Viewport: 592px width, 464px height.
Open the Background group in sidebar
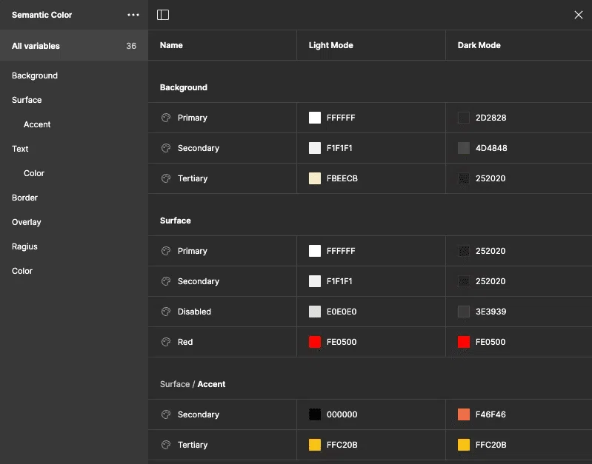tap(35, 75)
